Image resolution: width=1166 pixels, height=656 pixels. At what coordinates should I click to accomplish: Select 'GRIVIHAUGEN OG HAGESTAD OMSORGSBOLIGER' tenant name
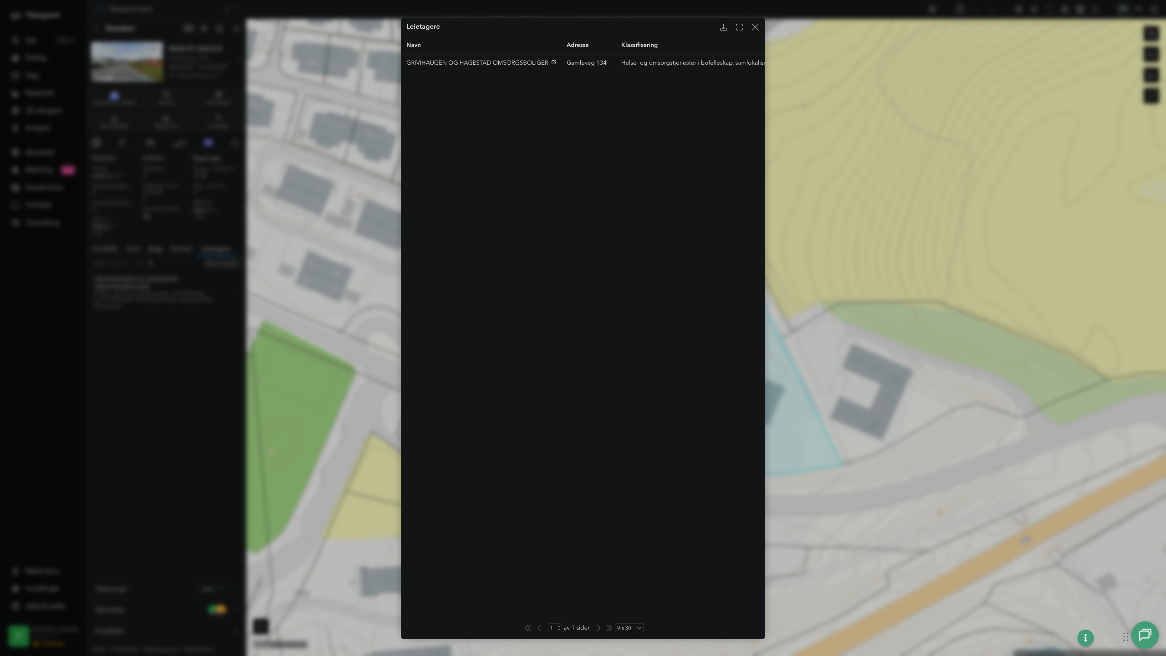[x=477, y=63]
